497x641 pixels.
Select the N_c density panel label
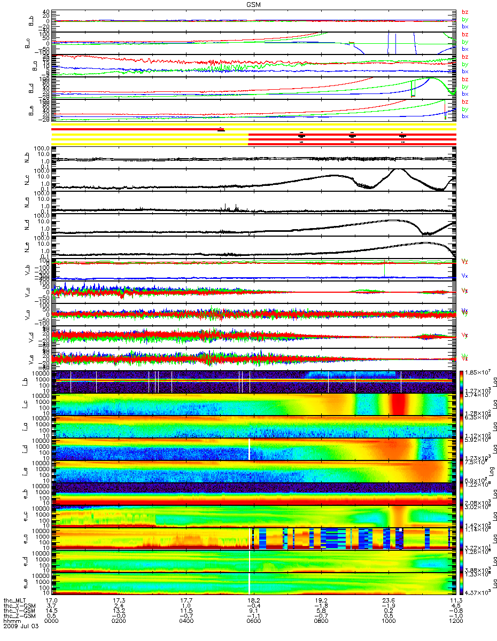pos(27,181)
